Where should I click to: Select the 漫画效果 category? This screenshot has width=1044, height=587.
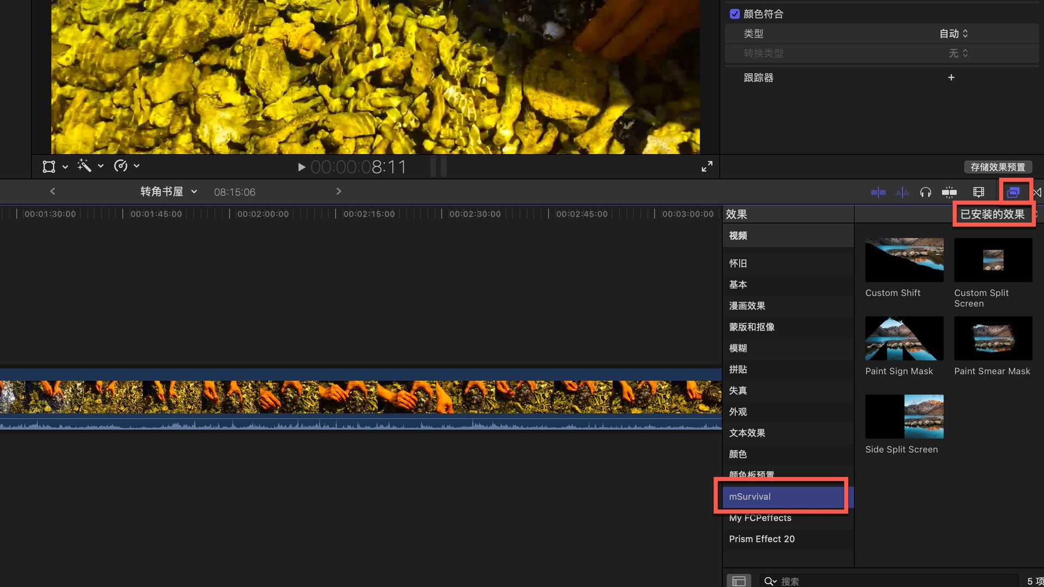[x=788, y=306]
